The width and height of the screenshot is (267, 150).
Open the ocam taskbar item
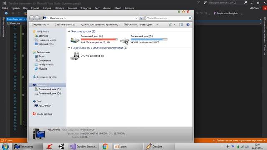[127, 146]
